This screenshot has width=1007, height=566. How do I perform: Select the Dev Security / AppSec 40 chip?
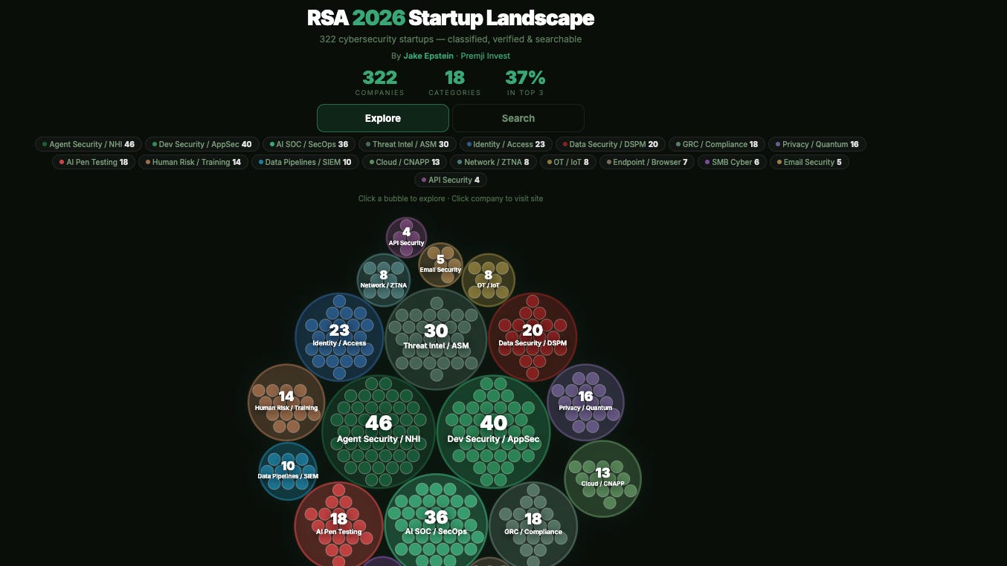point(202,144)
